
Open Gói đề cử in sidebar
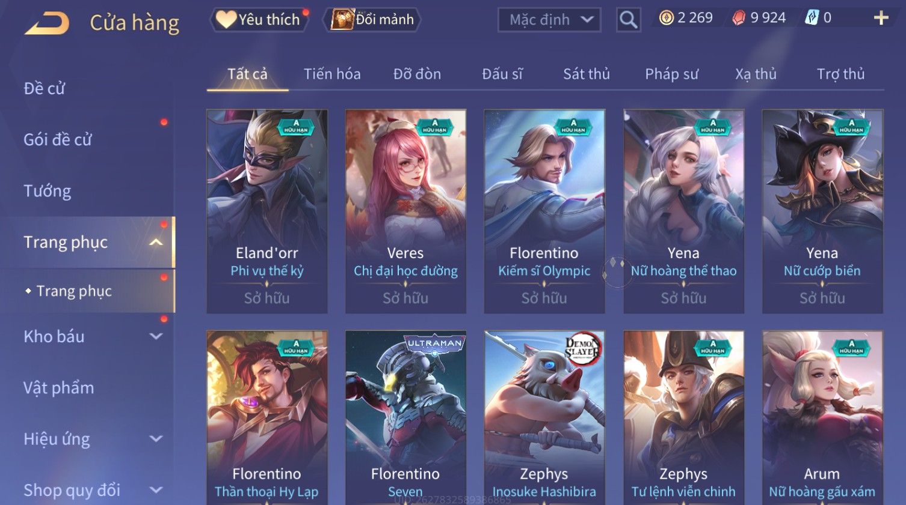(58, 139)
